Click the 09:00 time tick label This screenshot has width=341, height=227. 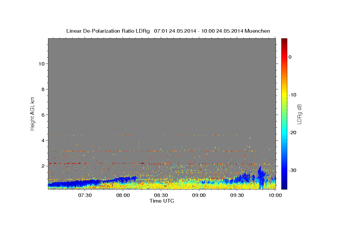coord(199,195)
